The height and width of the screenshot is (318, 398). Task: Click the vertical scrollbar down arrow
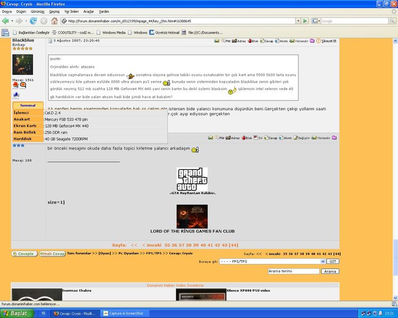[x=395, y=298]
